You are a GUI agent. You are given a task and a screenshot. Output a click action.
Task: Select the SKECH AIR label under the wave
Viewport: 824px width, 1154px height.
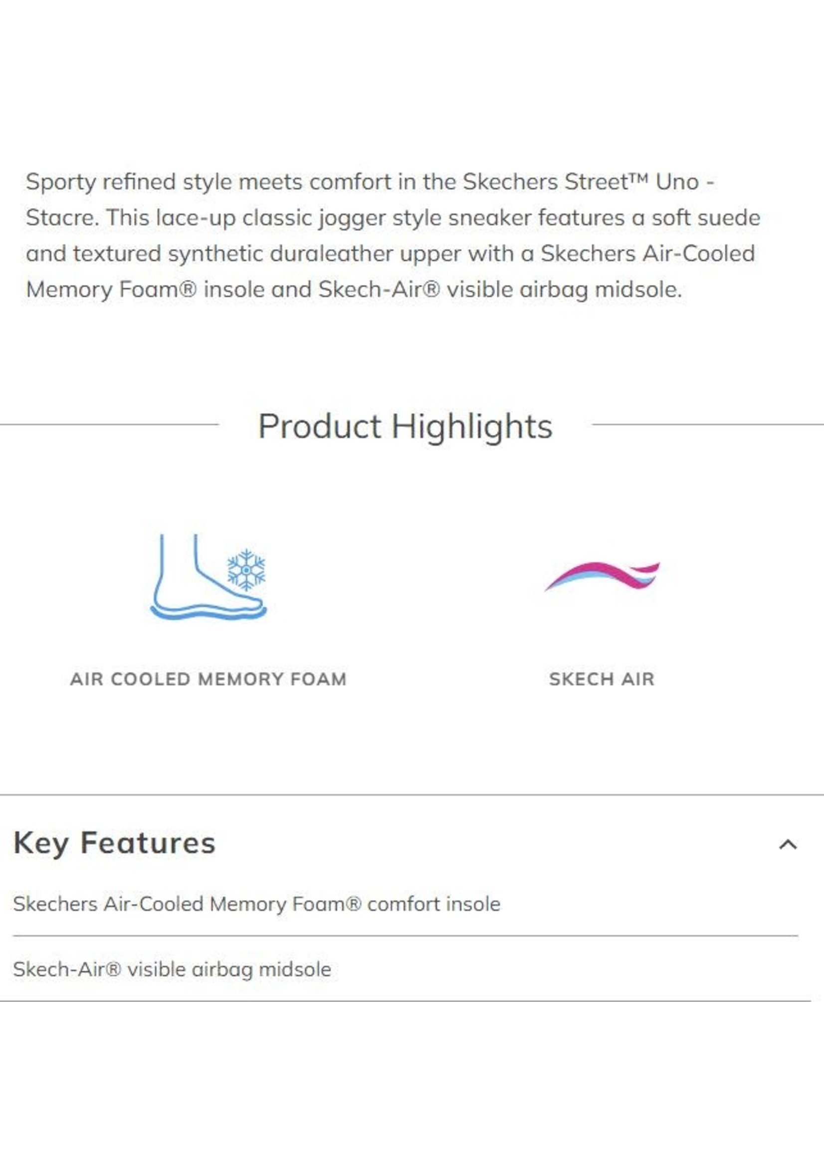(602, 679)
